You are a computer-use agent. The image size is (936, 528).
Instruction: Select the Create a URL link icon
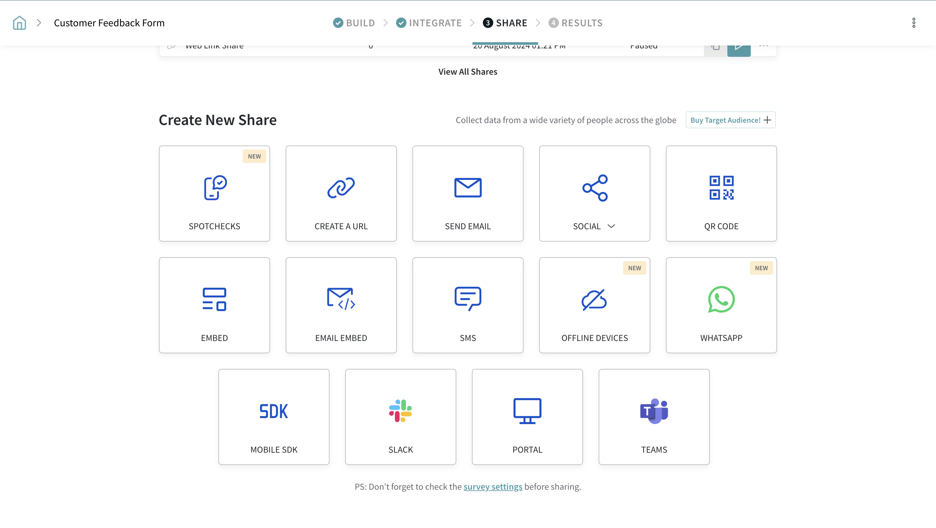point(341,188)
